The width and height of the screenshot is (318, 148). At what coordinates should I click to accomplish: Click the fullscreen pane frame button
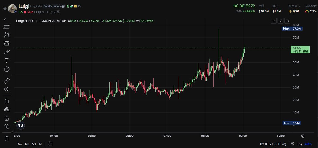pos(287,21)
